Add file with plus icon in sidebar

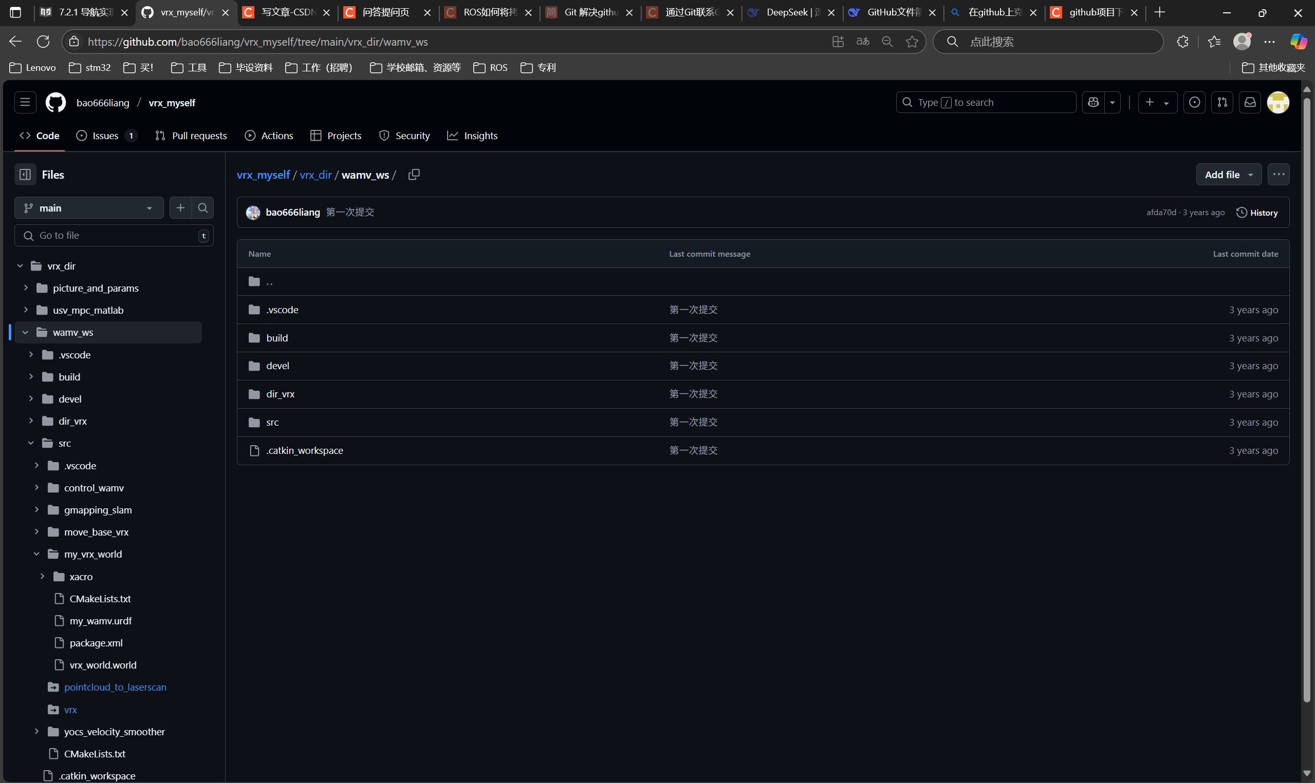[x=180, y=208]
